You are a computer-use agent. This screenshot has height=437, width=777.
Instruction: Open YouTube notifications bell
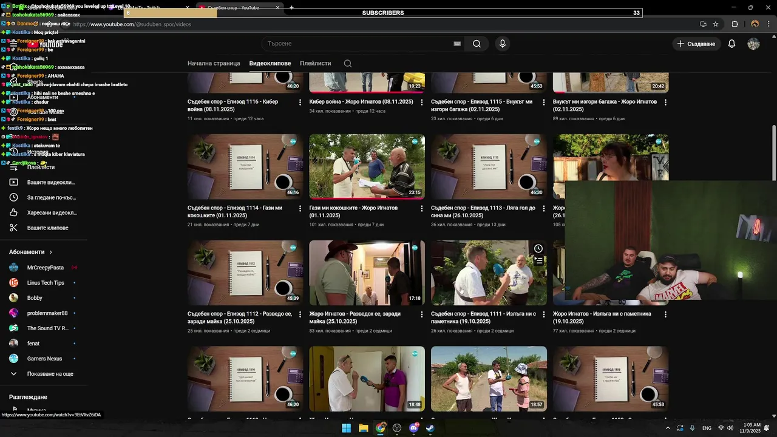(x=731, y=44)
